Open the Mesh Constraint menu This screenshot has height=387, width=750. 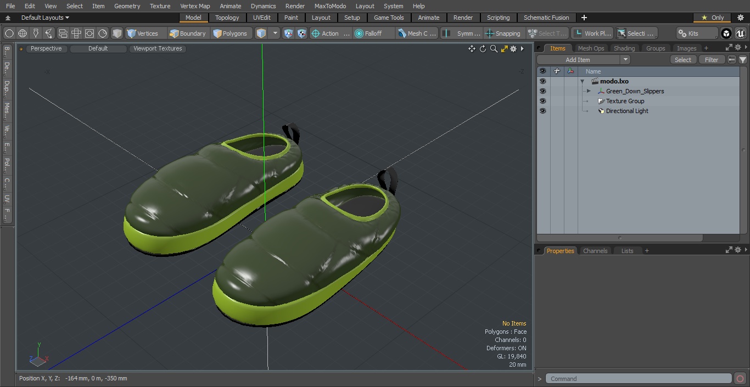pyautogui.click(x=417, y=33)
